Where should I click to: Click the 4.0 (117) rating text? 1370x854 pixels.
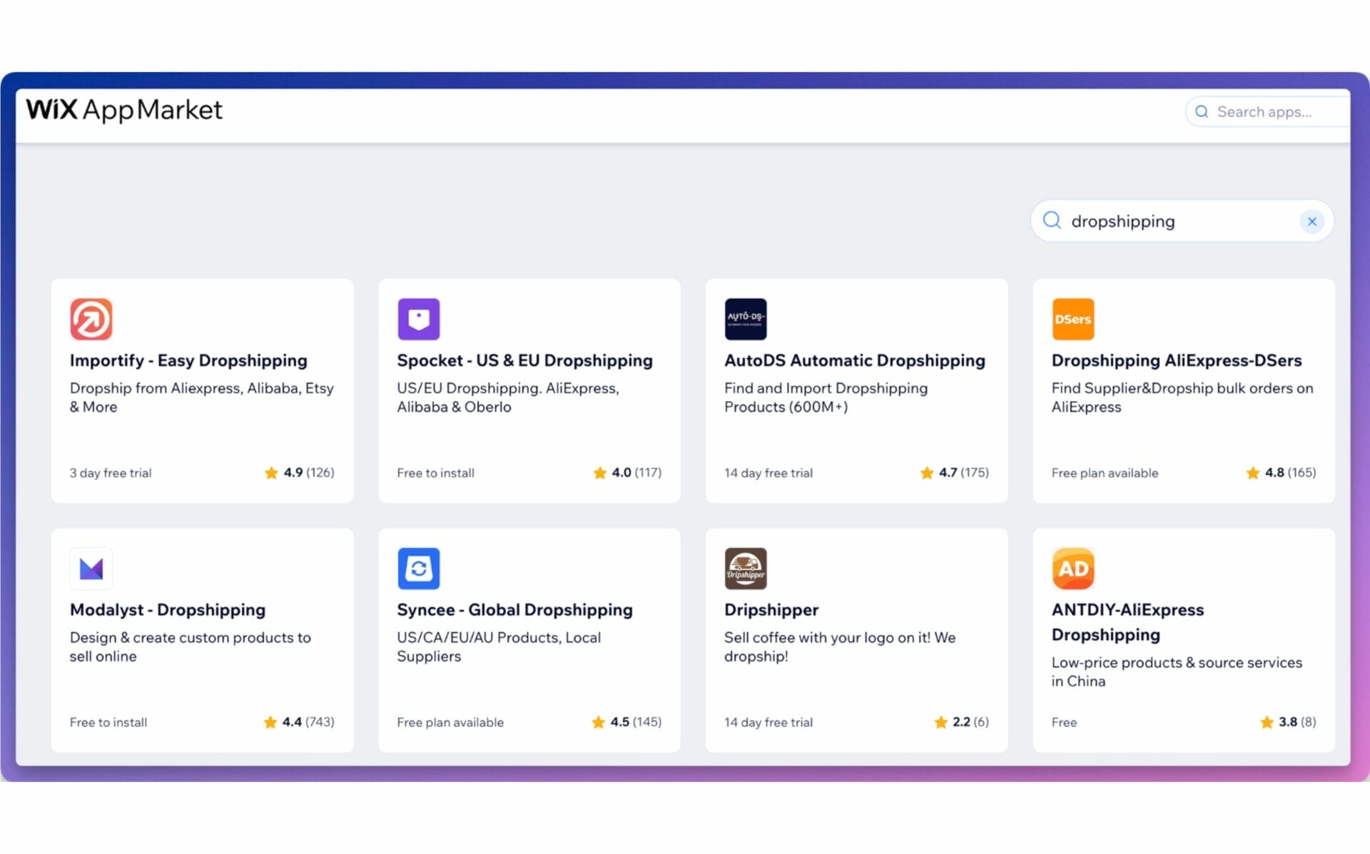(x=636, y=472)
